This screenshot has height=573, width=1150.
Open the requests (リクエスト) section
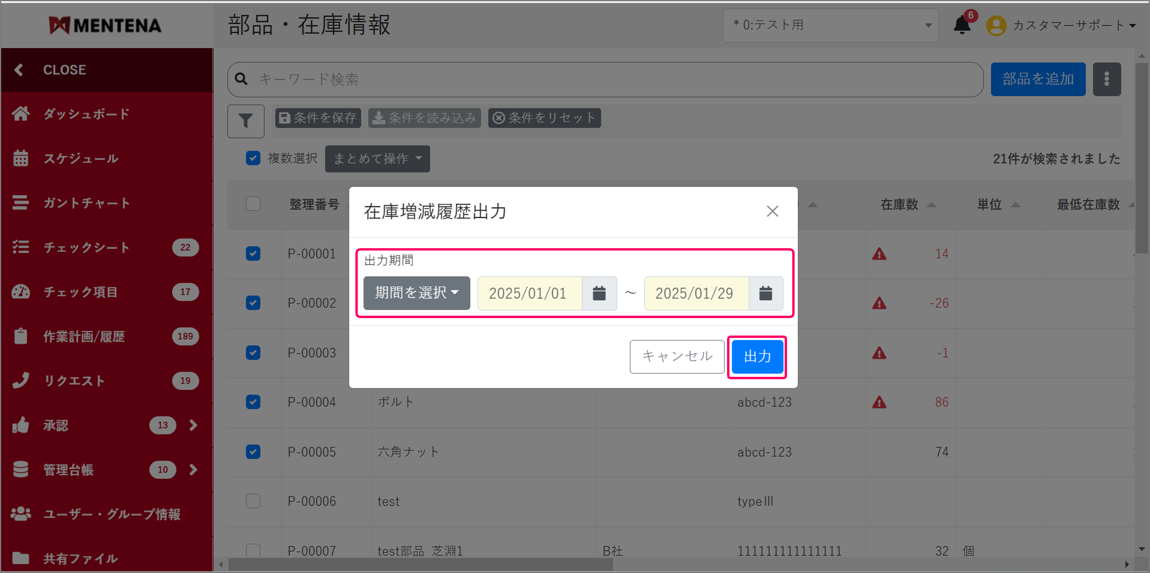(x=74, y=380)
